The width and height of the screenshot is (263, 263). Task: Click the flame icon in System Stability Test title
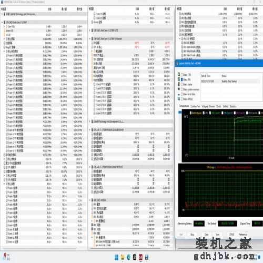tap(177, 63)
